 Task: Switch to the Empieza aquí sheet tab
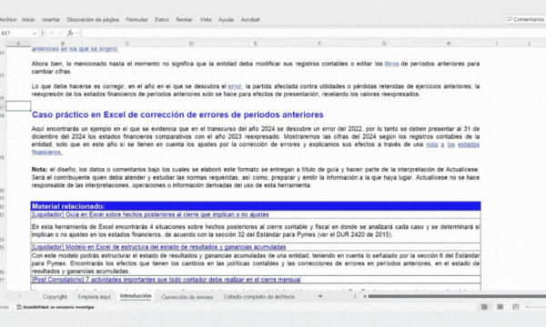tap(94, 297)
